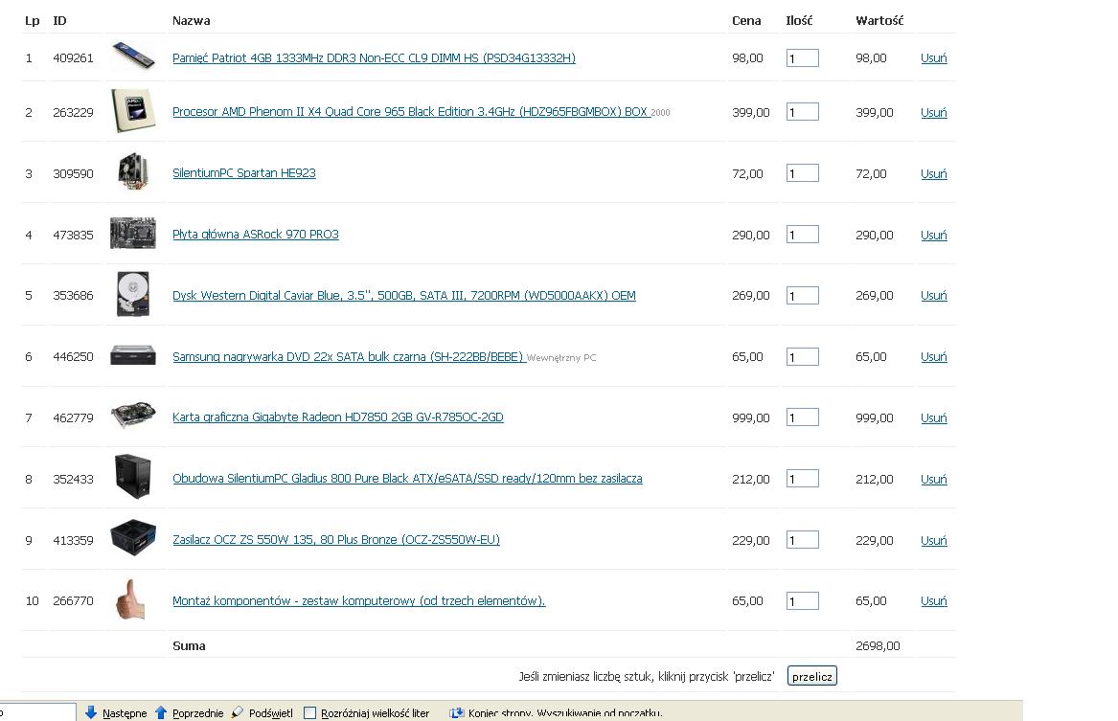The height and width of the screenshot is (721, 1118).
Task: Open Samsung nagrywarka DVD 22x link
Action: 348,357
